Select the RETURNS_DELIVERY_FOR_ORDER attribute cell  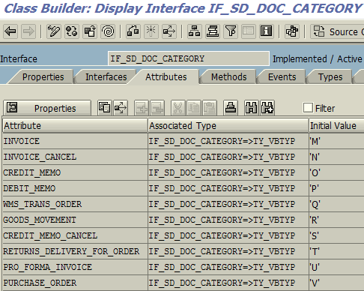75,251
